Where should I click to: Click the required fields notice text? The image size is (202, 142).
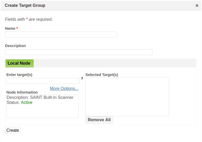click(x=29, y=19)
